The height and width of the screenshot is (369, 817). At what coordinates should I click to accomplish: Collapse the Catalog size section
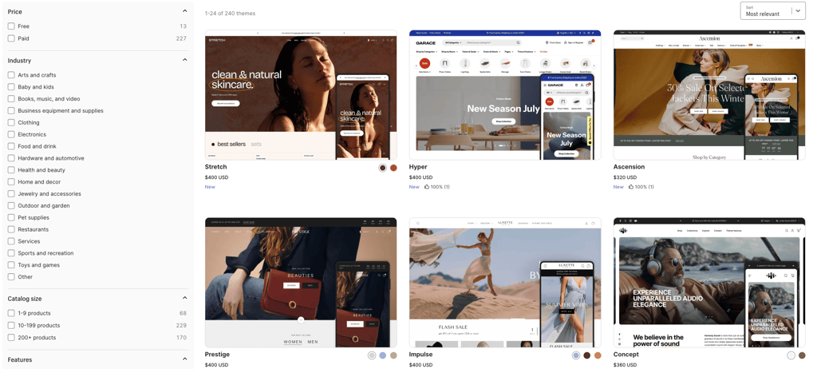[184, 298]
